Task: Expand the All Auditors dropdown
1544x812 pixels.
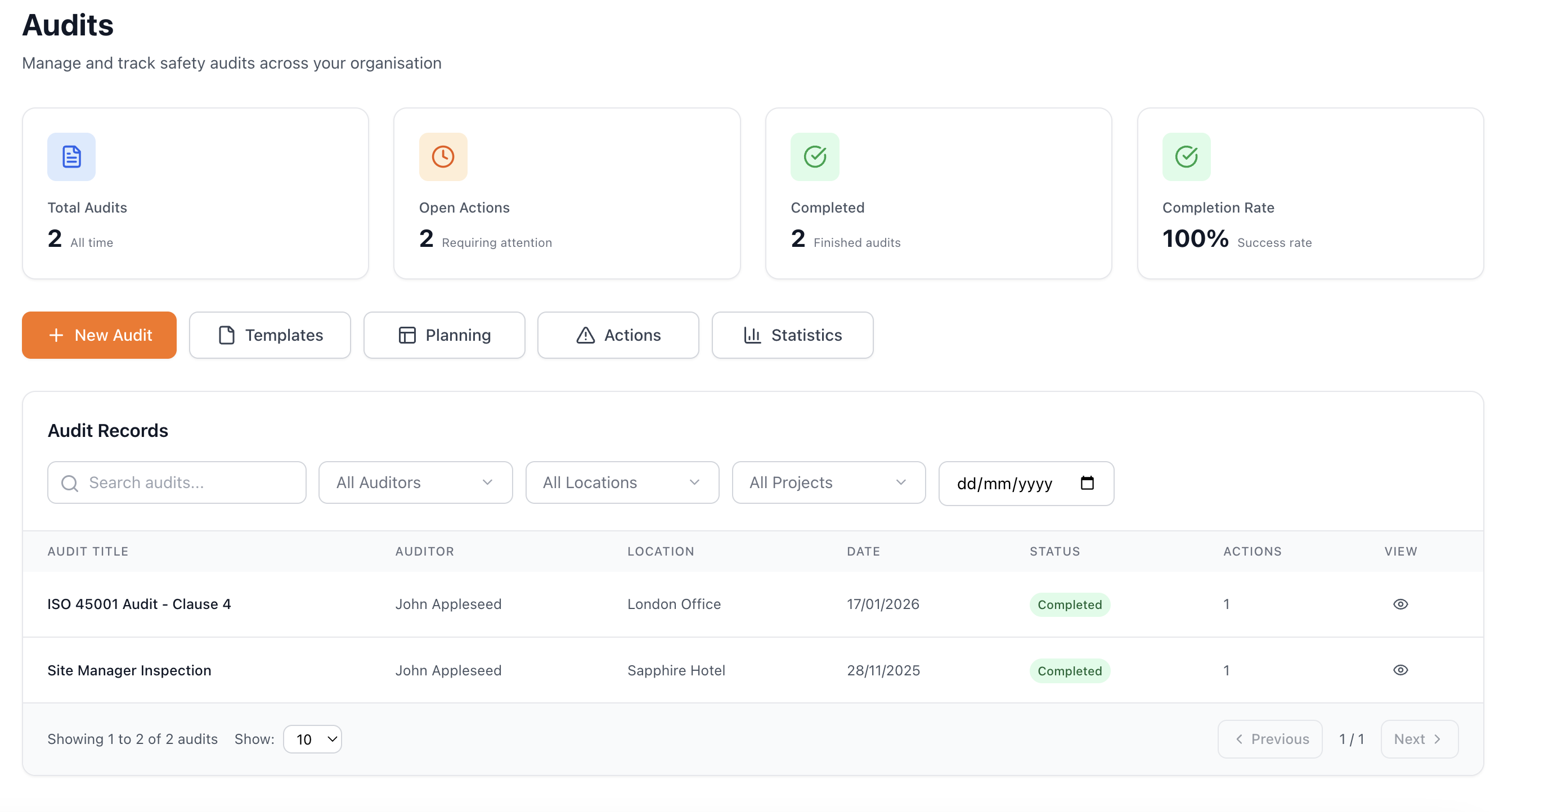Action: [415, 482]
